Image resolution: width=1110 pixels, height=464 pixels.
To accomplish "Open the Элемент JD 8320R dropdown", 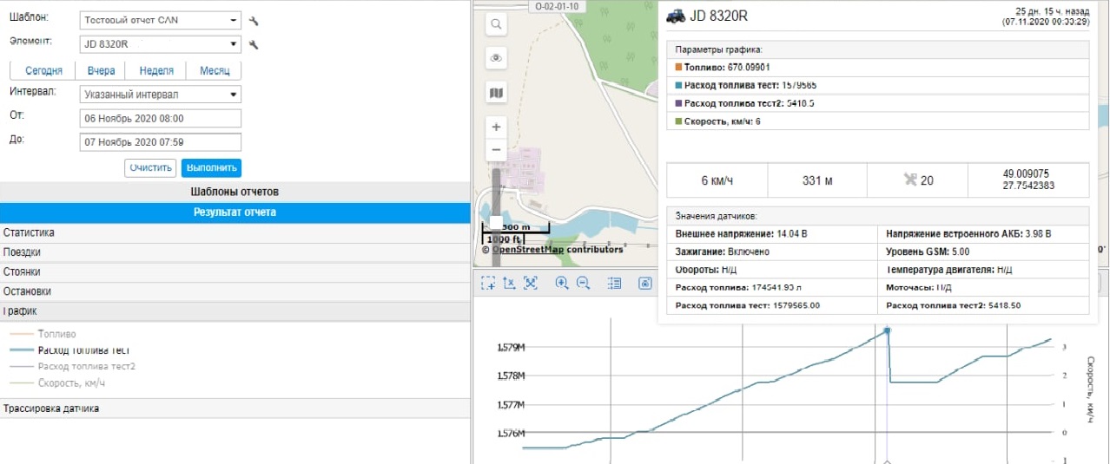I will pyautogui.click(x=160, y=44).
